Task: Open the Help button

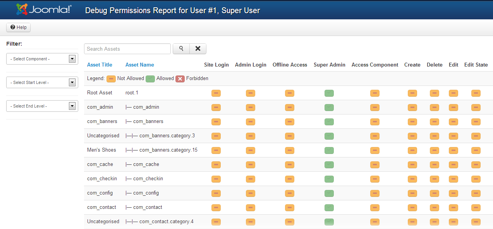Action: point(18,27)
